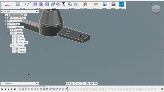Select the Pan hand tool
Image resolution: width=164 pixels, height=92 pixels.
[75, 83]
